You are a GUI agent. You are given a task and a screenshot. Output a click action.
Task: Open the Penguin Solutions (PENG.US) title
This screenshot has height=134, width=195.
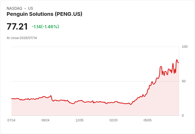(x=45, y=14)
